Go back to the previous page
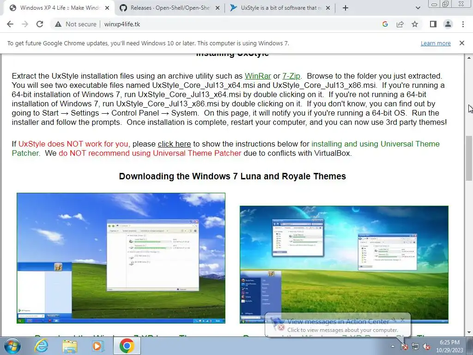This screenshot has width=473, height=355. (10, 24)
